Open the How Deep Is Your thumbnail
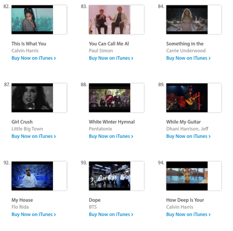Viewport: 233px width, 231px height. click(187, 176)
